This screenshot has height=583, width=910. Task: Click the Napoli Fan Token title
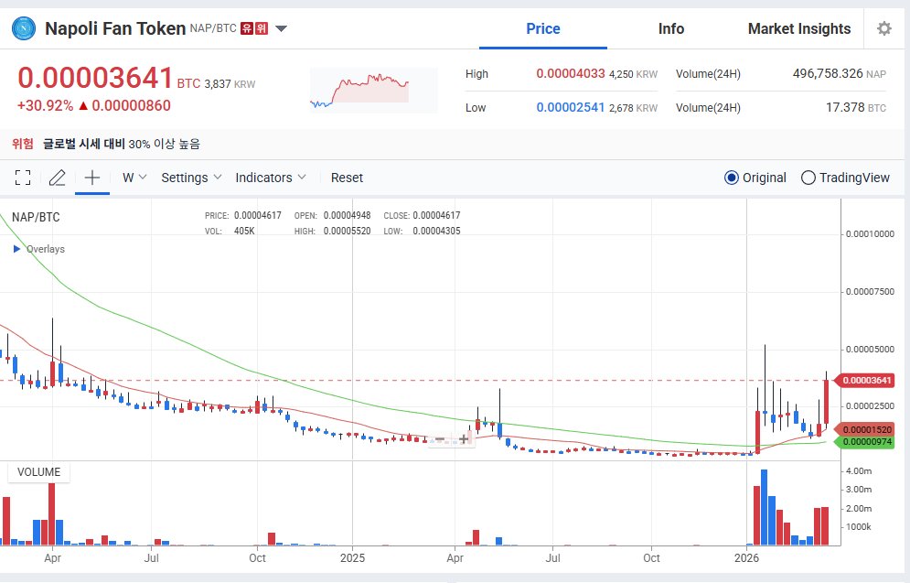tap(115, 28)
